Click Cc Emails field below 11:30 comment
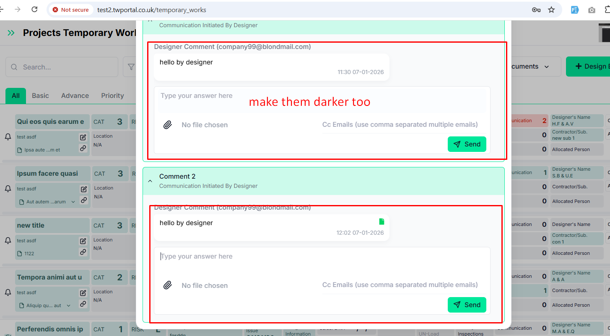Screen dimensions: 610x336 (400, 125)
